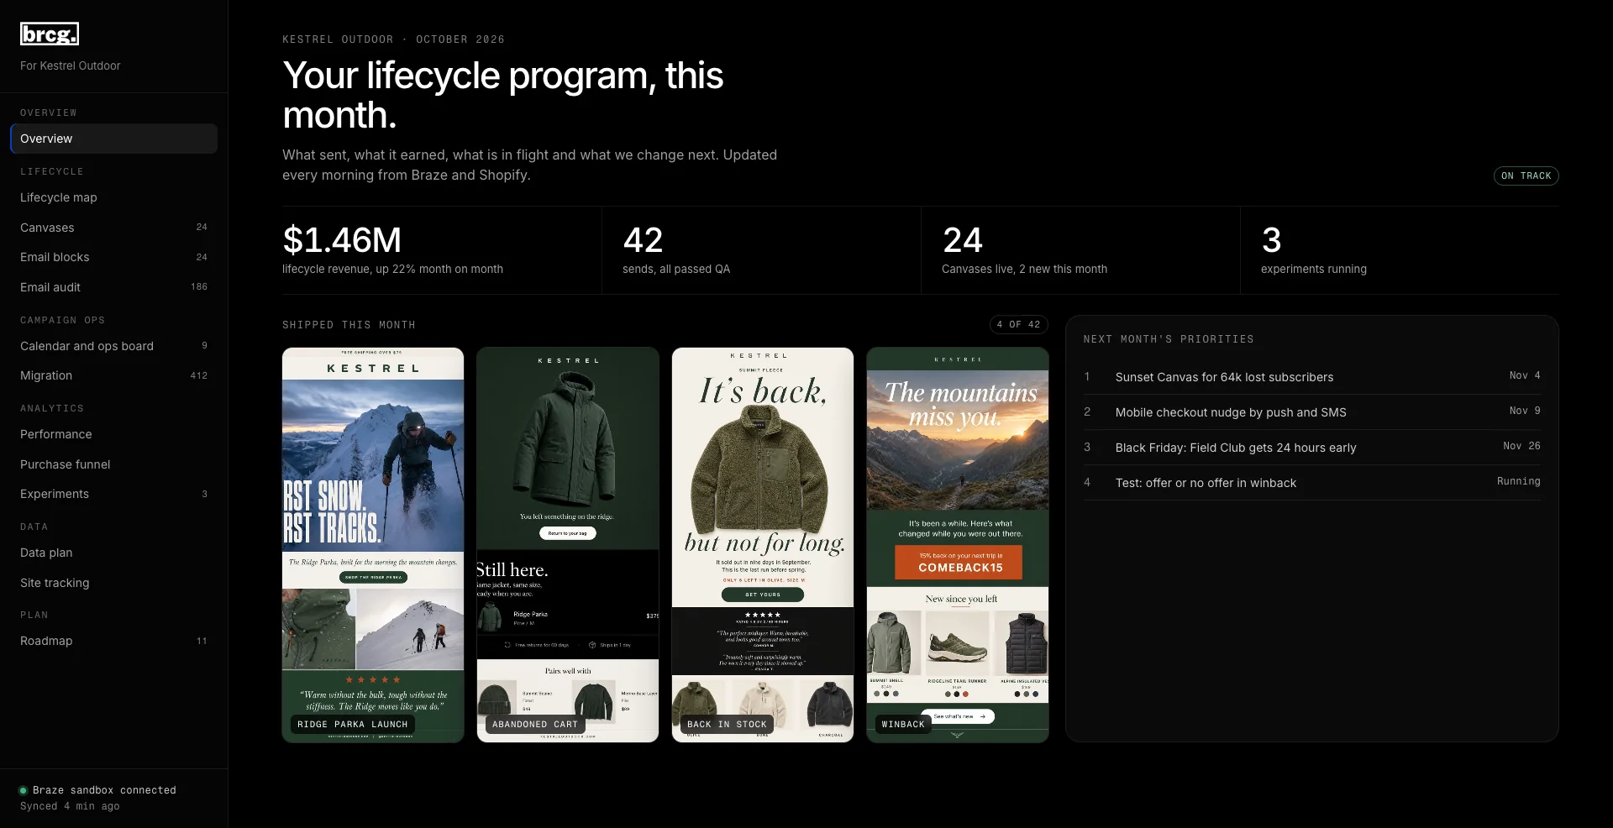The height and width of the screenshot is (828, 1613).
Task: Click the WINBACK tag label
Action: pyautogui.click(x=903, y=724)
